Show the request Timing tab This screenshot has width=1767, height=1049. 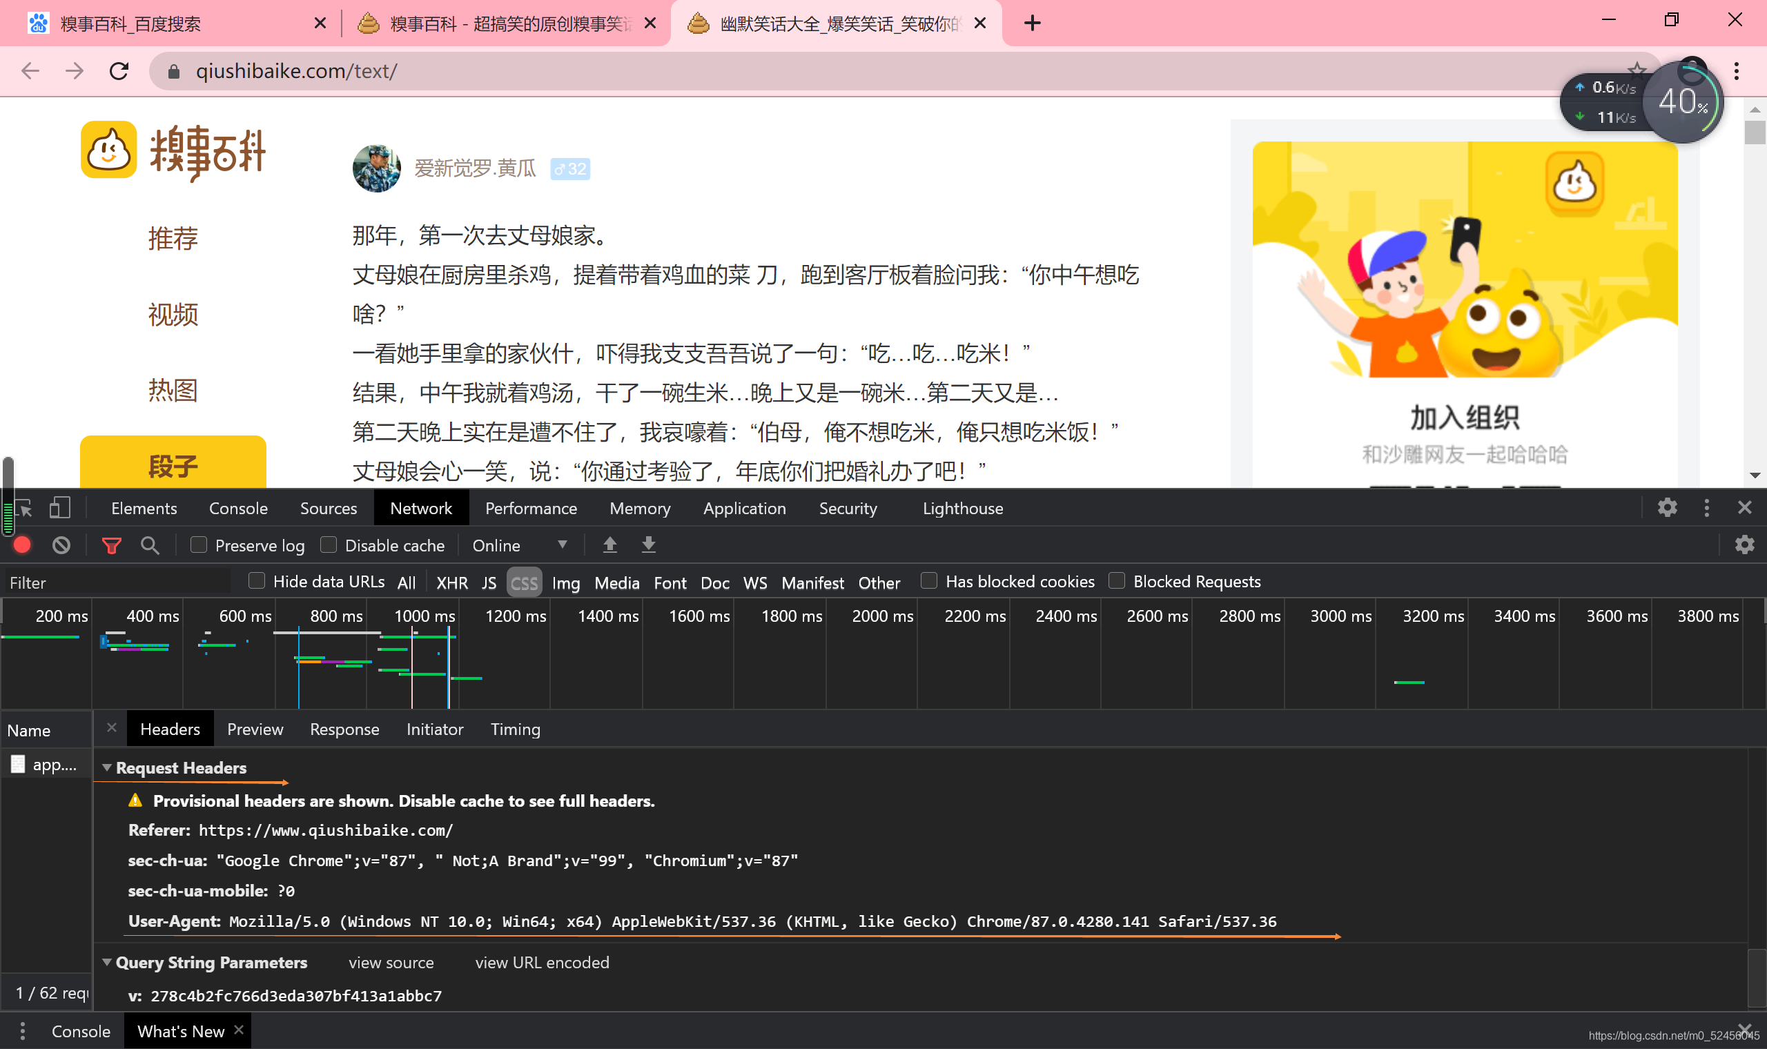515,729
